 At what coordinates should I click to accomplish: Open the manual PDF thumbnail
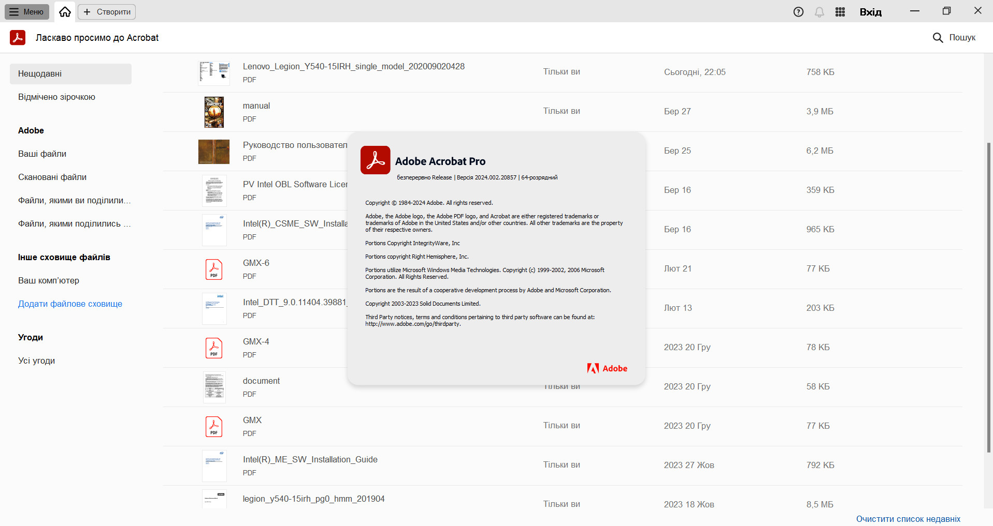coord(214,112)
